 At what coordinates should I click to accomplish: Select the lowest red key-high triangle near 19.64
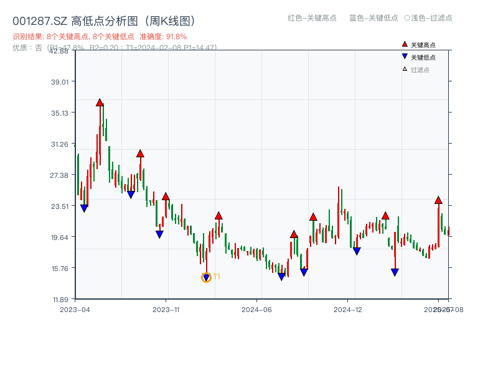click(x=294, y=234)
